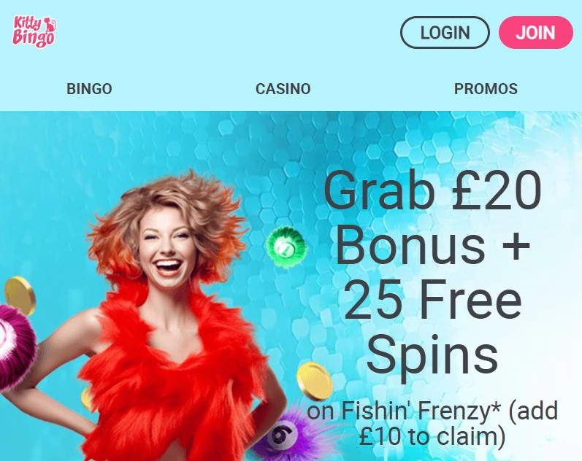Click the '£10 to claim)' text
This screenshot has height=461, width=582.
(432, 436)
